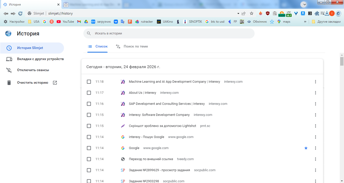Reload the page with the refresh icon
The image size is (344, 183).
point(20,13)
